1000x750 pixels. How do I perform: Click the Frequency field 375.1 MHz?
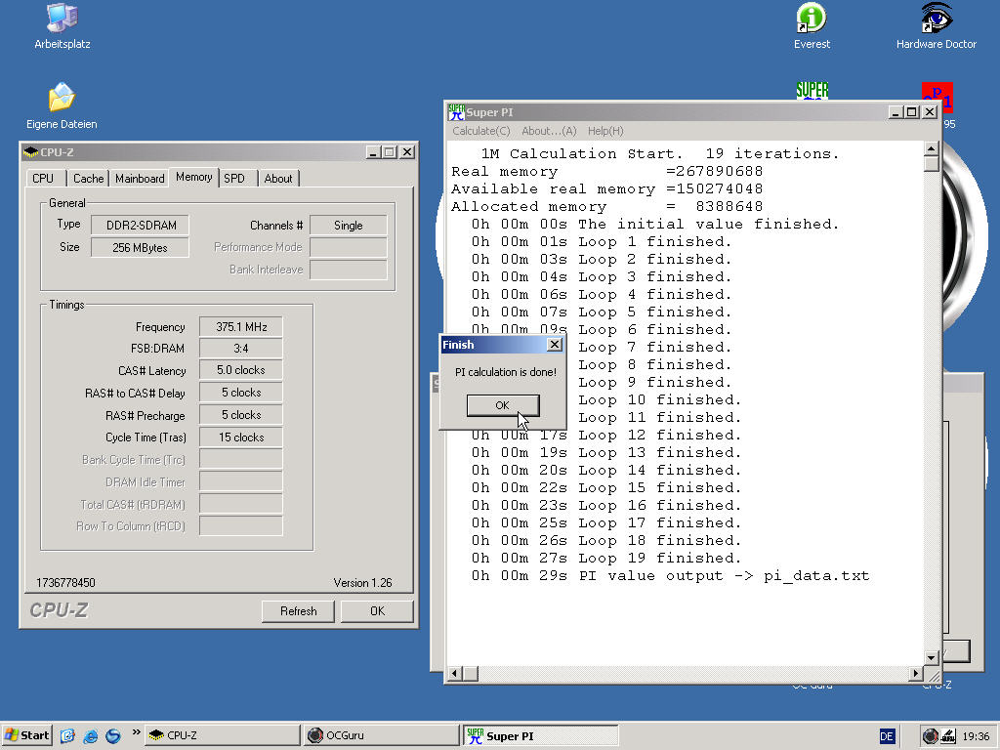pyautogui.click(x=241, y=326)
